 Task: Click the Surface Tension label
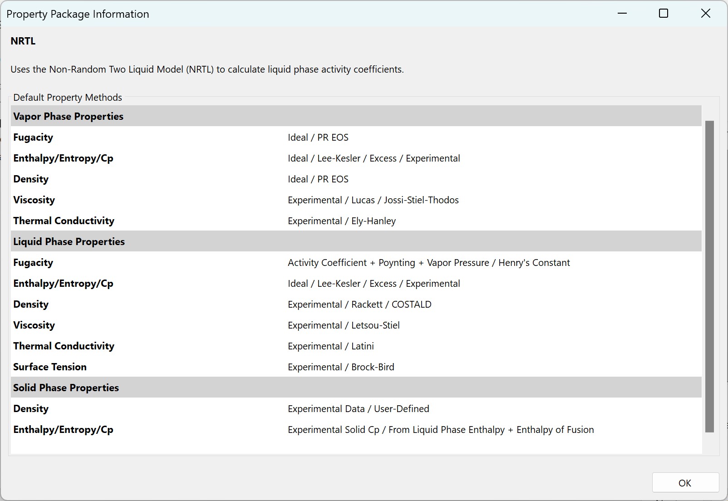point(49,367)
